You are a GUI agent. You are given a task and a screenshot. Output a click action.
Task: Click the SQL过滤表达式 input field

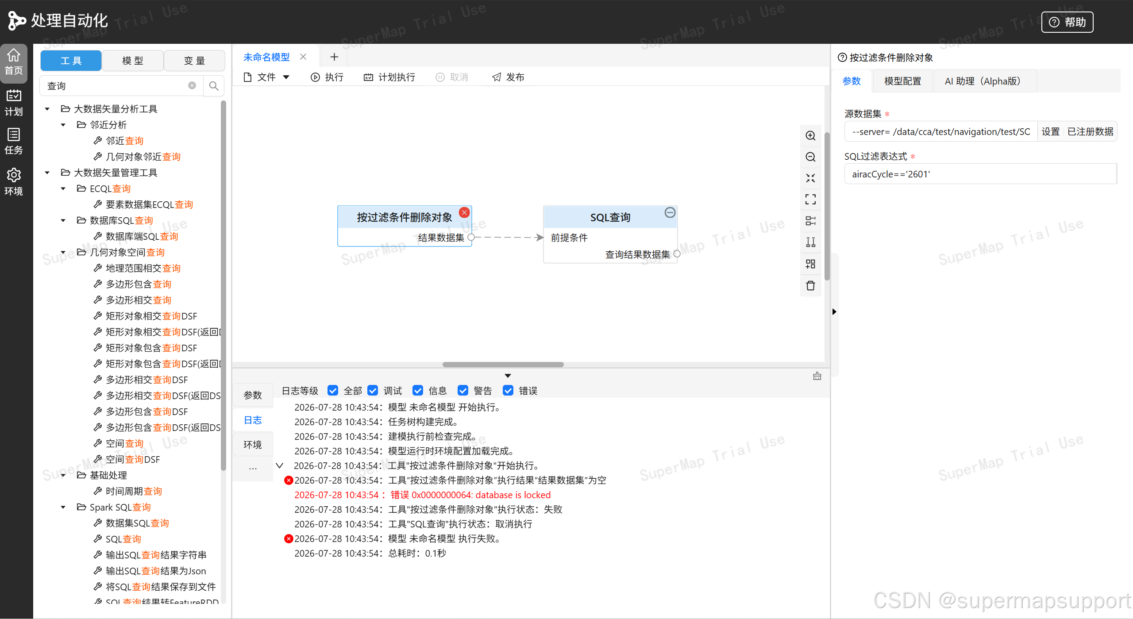(x=980, y=174)
